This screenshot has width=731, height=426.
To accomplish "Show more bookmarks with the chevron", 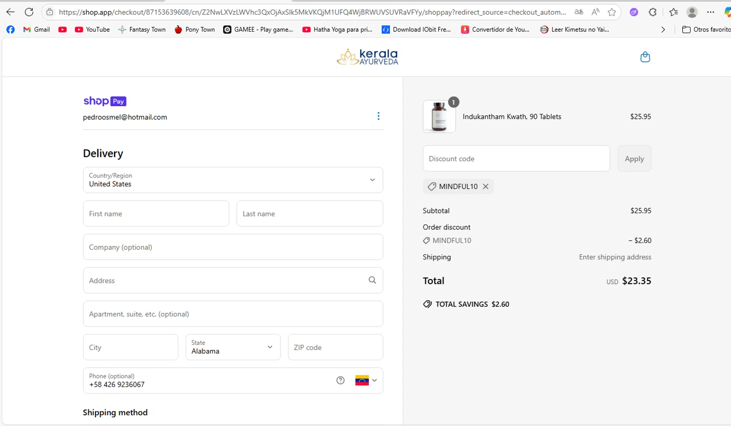I will click(x=663, y=30).
